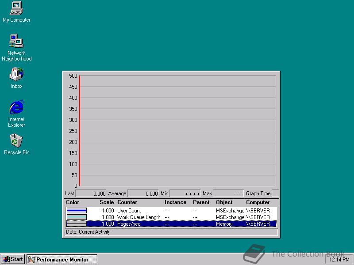Click the Object column header
The height and width of the screenshot is (265, 354).
(x=224, y=202)
